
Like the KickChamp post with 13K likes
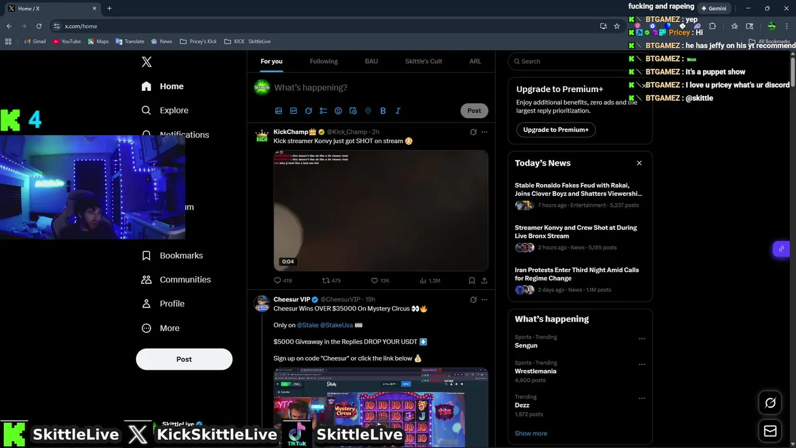coord(380,281)
